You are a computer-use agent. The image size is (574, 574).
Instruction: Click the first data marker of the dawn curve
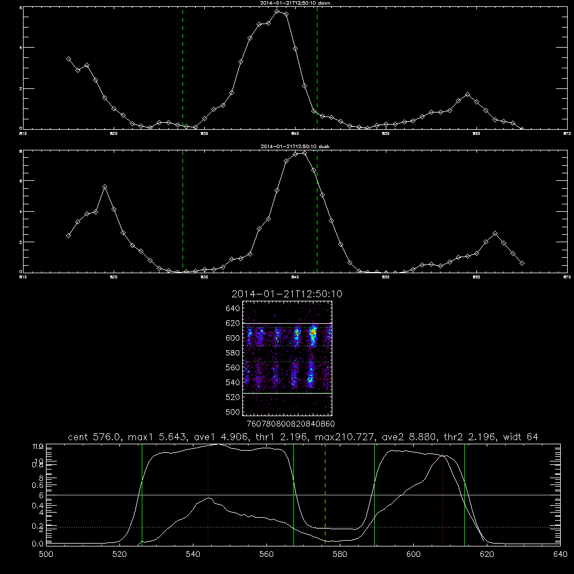click(x=68, y=59)
